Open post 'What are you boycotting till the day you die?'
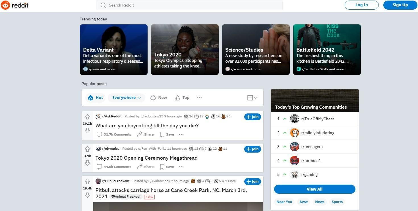418x211 pixels. [x=147, y=126]
